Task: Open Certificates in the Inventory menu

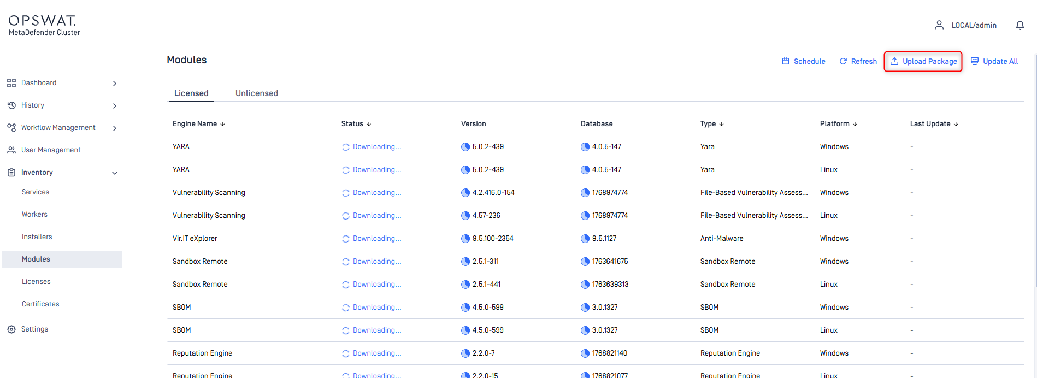Action: coord(40,304)
